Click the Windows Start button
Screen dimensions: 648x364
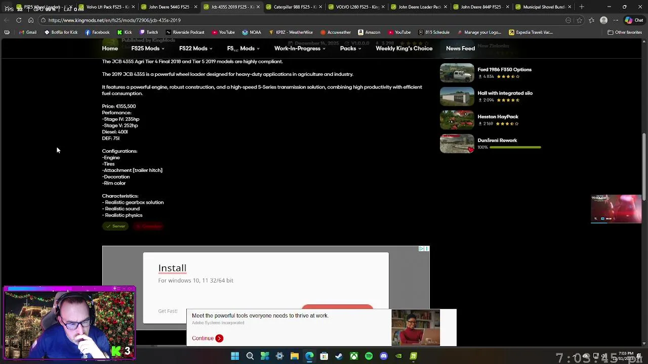point(235,356)
